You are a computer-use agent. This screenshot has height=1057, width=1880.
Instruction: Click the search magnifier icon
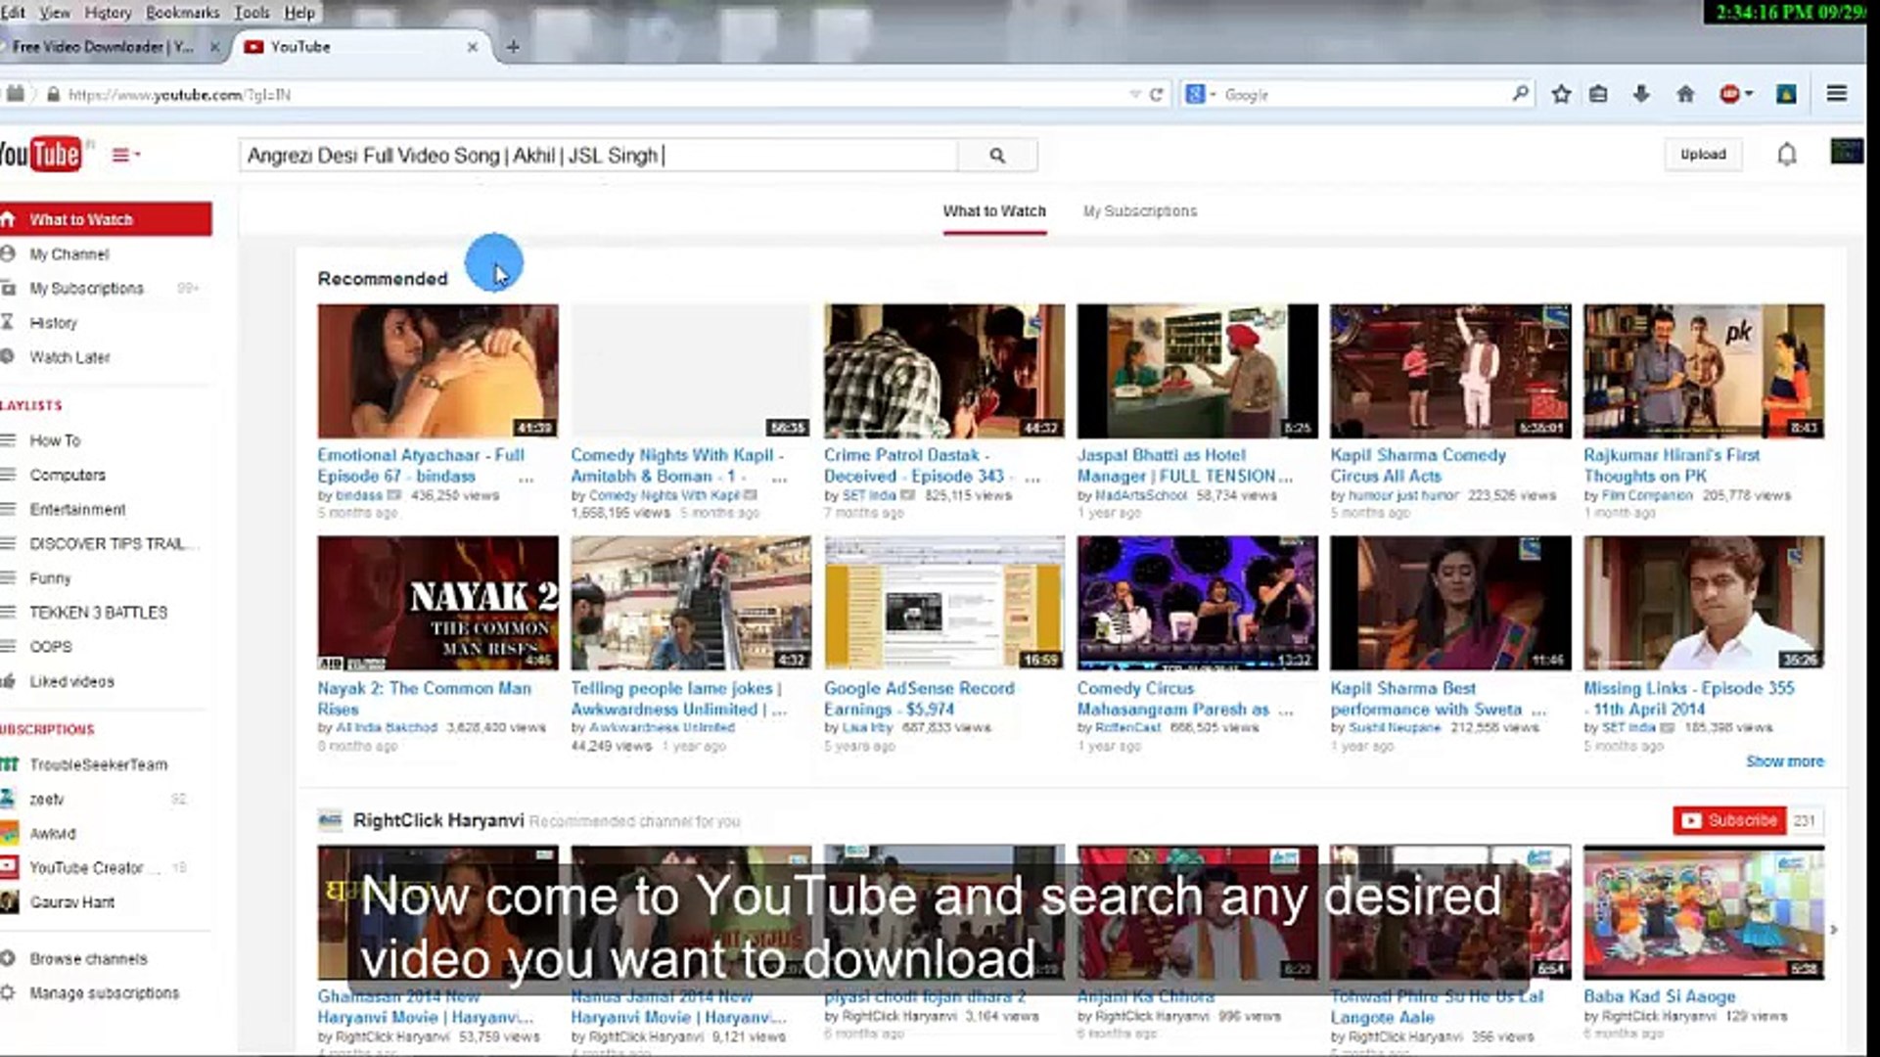coord(996,156)
